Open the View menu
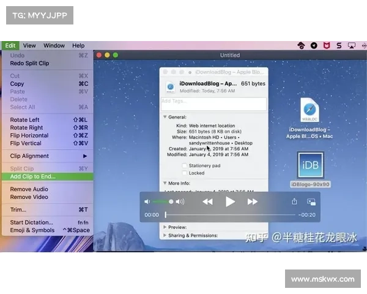The image size is (367, 294). (x=29, y=45)
